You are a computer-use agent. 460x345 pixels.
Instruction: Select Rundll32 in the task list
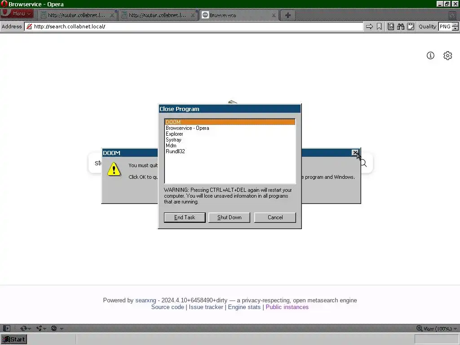click(x=230, y=151)
